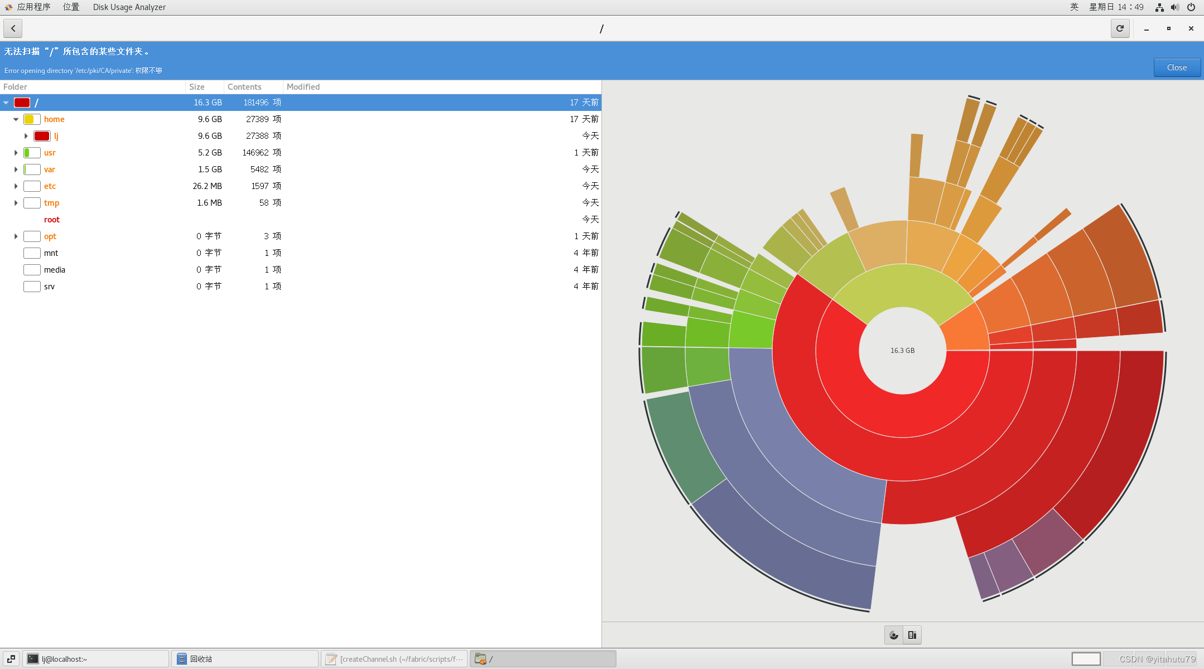This screenshot has width=1204, height=669.
Task: Sort by the Modified column header
Action: coord(442,87)
